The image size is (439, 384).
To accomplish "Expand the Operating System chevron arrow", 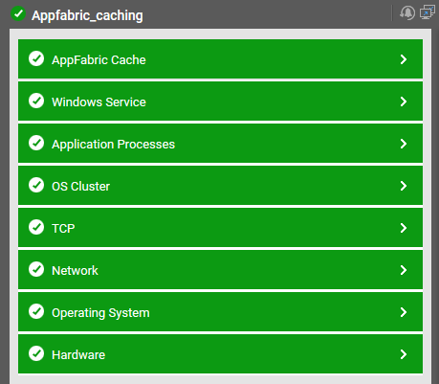I will [x=404, y=312].
